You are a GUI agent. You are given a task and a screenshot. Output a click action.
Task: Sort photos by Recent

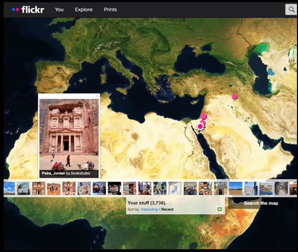point(167,210)
